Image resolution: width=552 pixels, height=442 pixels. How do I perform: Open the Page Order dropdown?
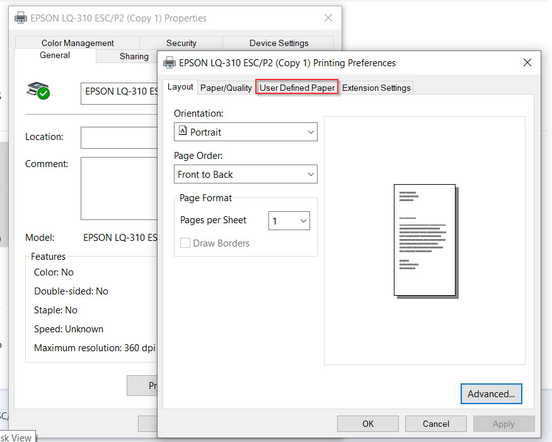click(246, 174)
